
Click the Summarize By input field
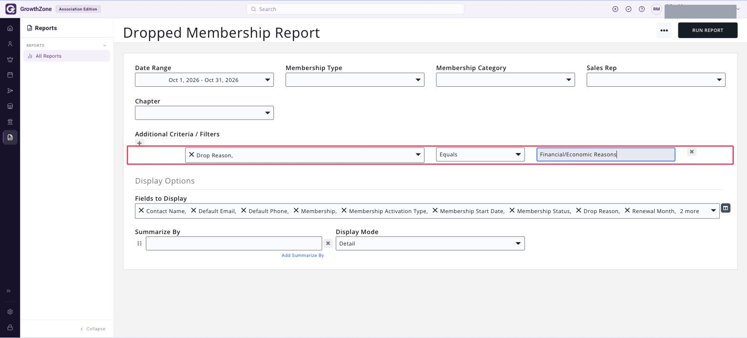coord(234,244)
